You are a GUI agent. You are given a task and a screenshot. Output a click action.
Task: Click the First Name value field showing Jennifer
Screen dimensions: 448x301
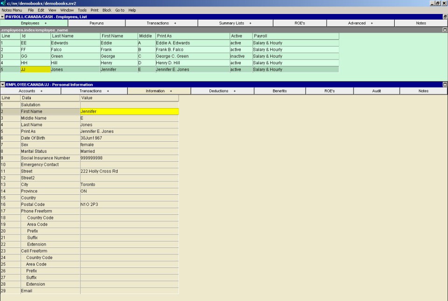point(129,111)
